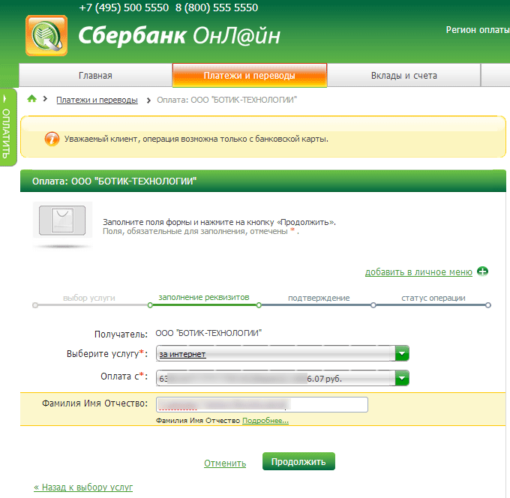Click the подтверждение step label
Screen dimensions: 510x498
click(x=319, y=298)
